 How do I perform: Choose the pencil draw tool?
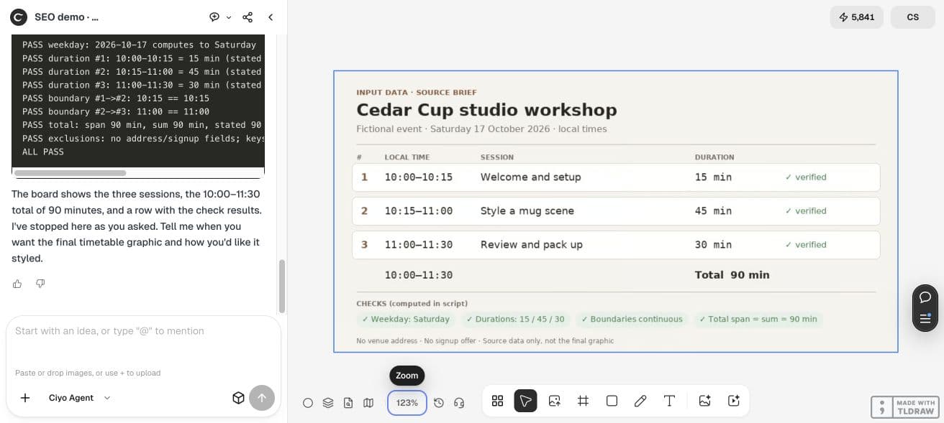coord(640,401)
